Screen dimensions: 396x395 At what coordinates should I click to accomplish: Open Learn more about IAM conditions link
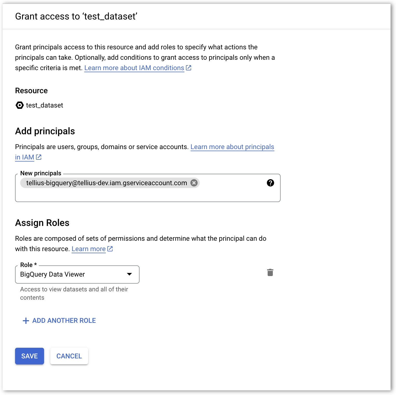[134, 68]
